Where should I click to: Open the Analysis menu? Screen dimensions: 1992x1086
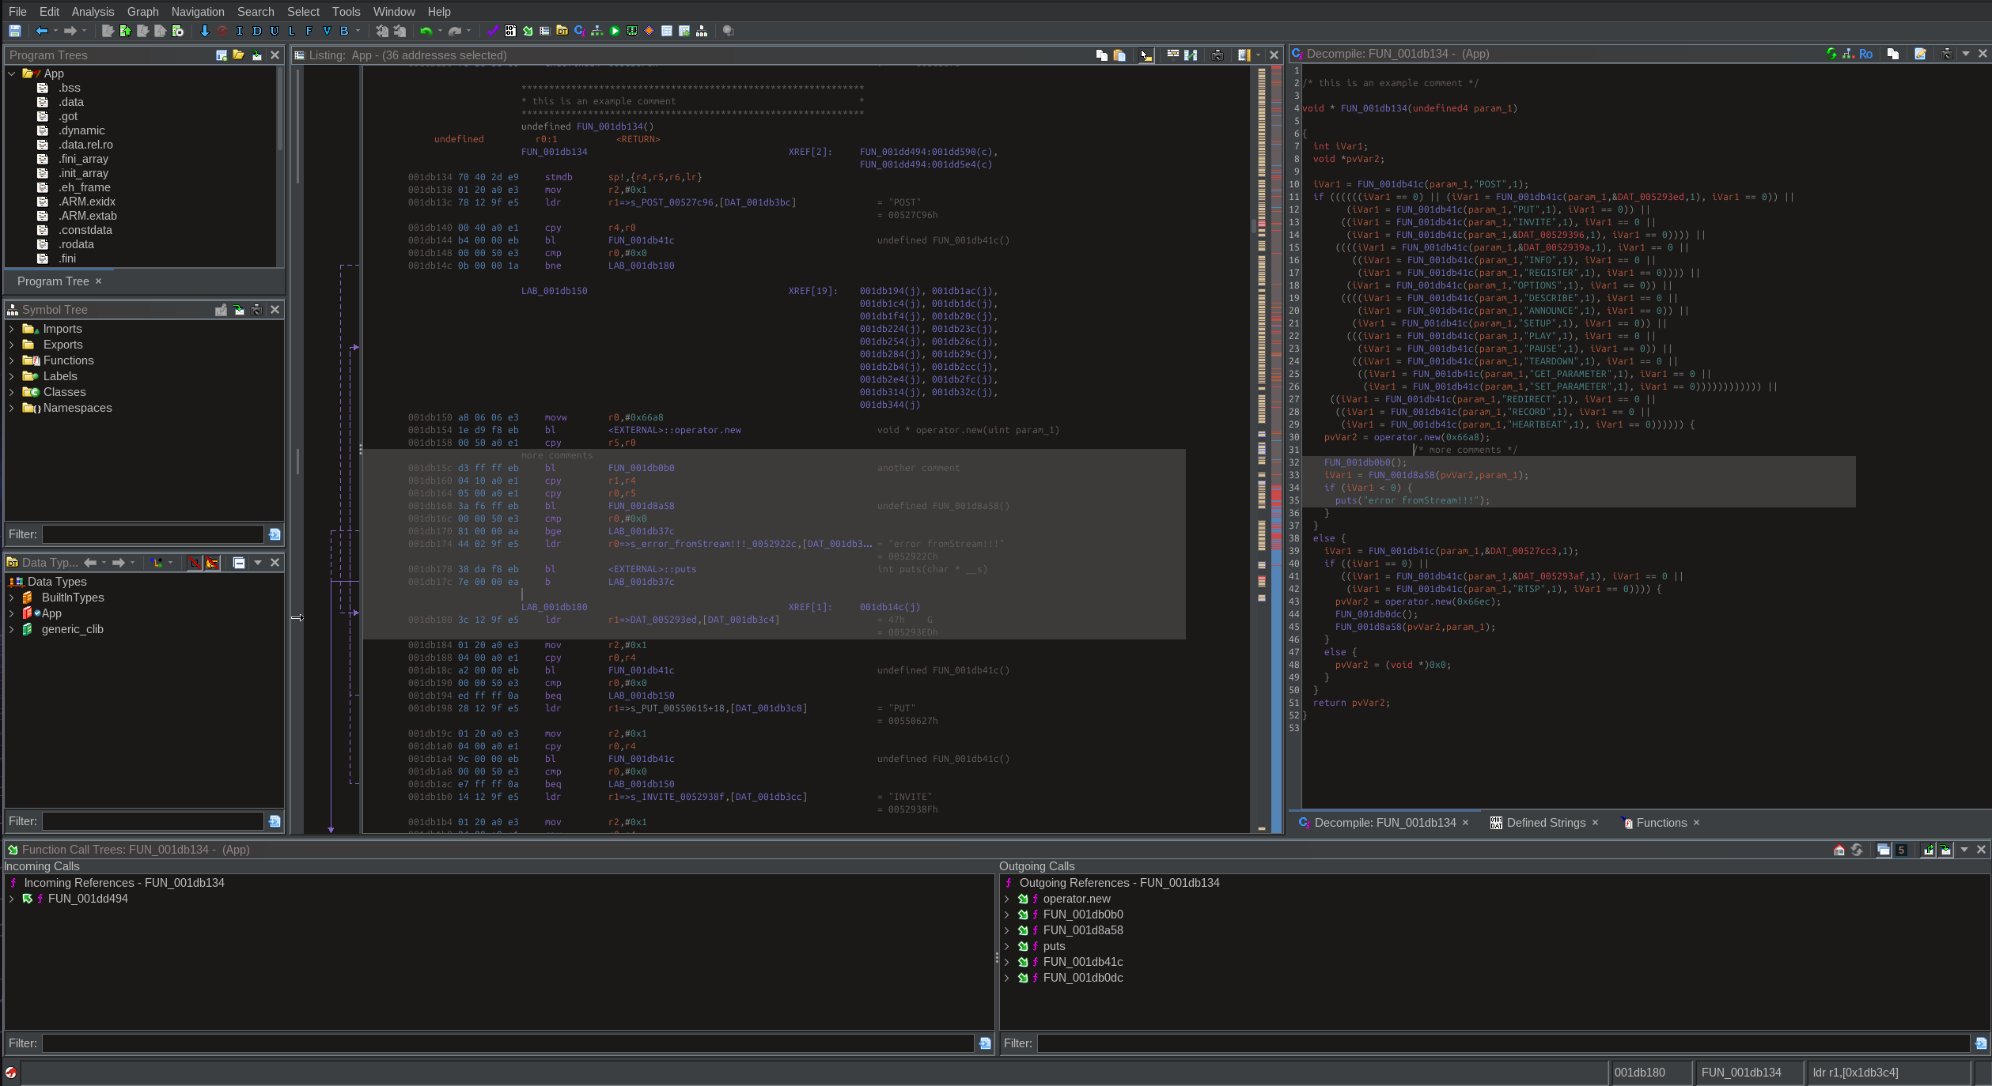click(93, 11)
